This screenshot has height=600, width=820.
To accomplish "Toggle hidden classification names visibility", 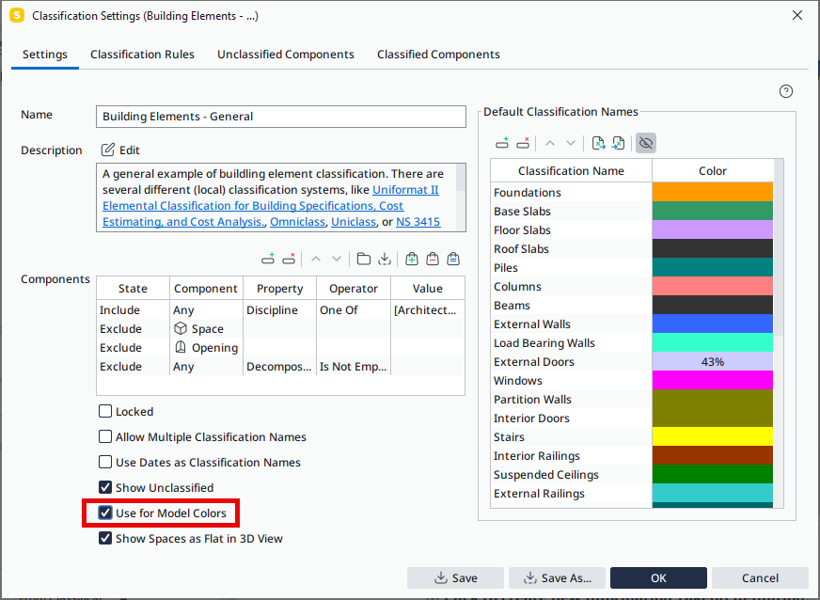I will pyautogui.click(x=644, y=142).
